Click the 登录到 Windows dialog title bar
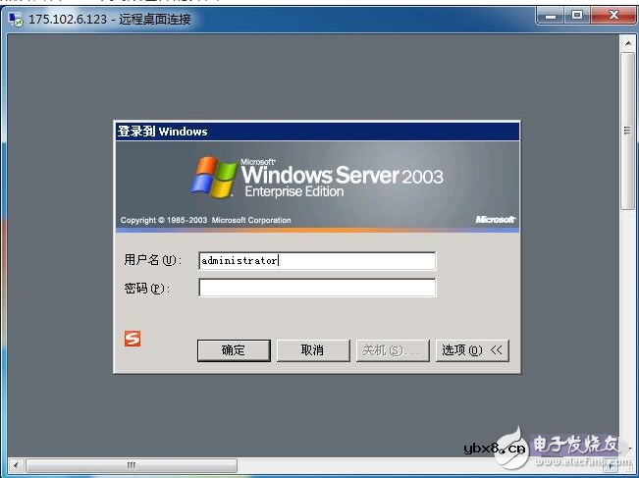The height and width of the screenshot is (478, 639). (317, 132)
